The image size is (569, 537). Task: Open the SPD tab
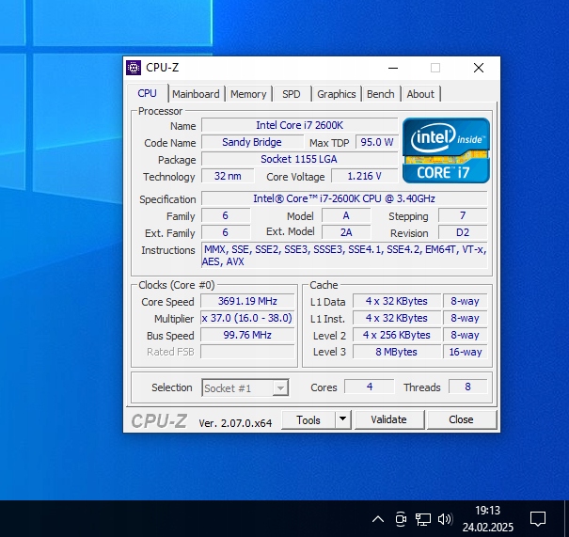[x=292, y=94]
